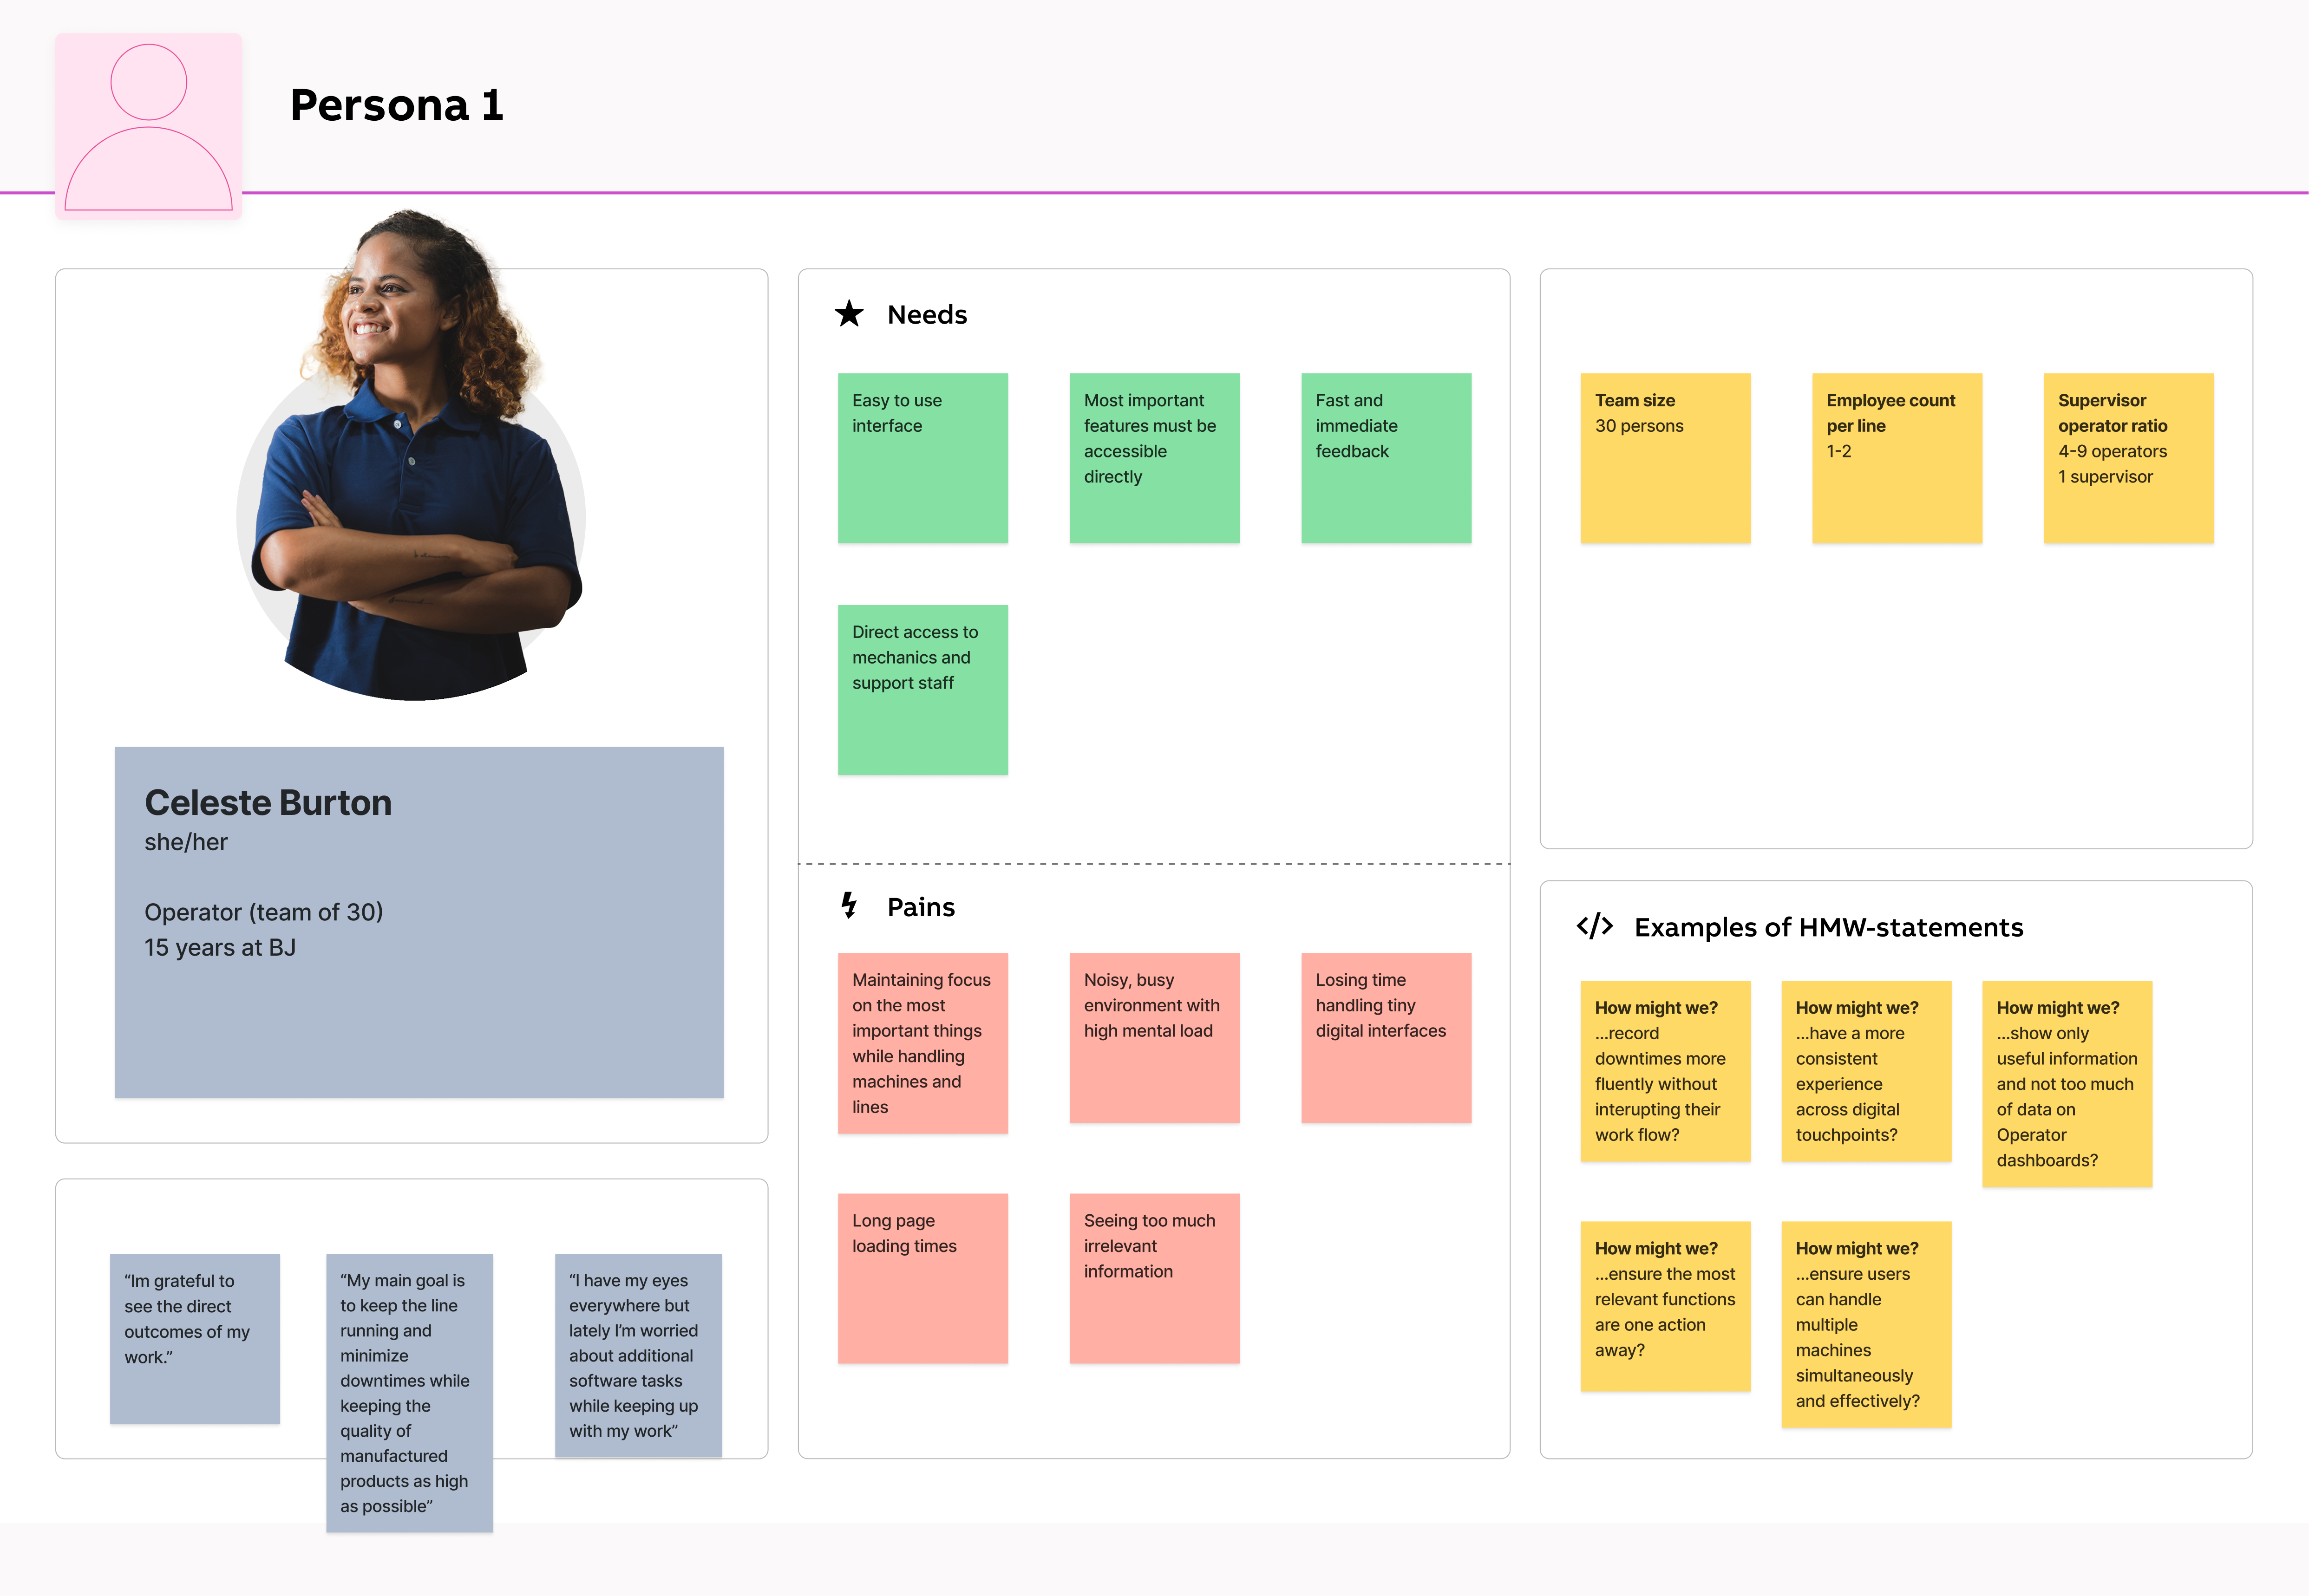Click the lightning bolt icon beside Pains
2309x1596 pixels.
(849, 906)
